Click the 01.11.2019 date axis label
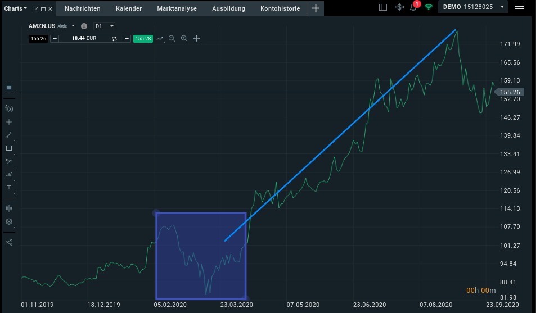536x313 pixels. pos(37,305)
